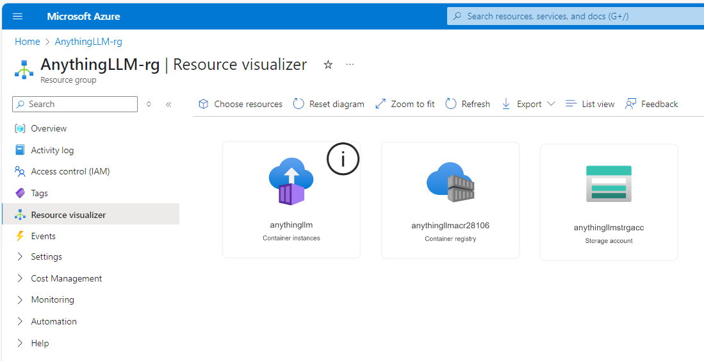Click the Refresh circular arrow icon
704x361 pixels.
pyautogui.click(x=451, y=104)
